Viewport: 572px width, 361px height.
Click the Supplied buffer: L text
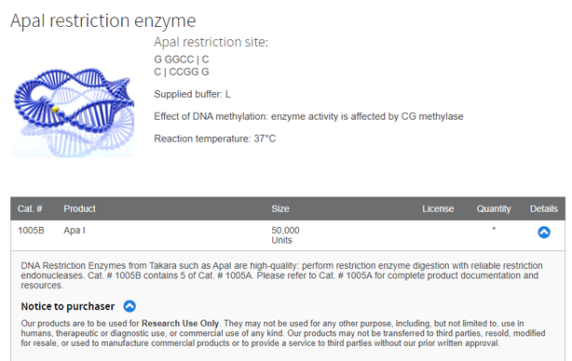[192, 94]
